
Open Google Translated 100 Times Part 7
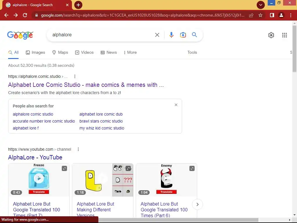36,210
